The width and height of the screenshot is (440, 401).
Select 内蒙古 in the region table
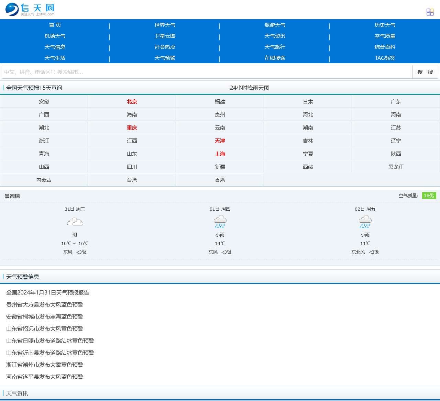coord(44,180)
